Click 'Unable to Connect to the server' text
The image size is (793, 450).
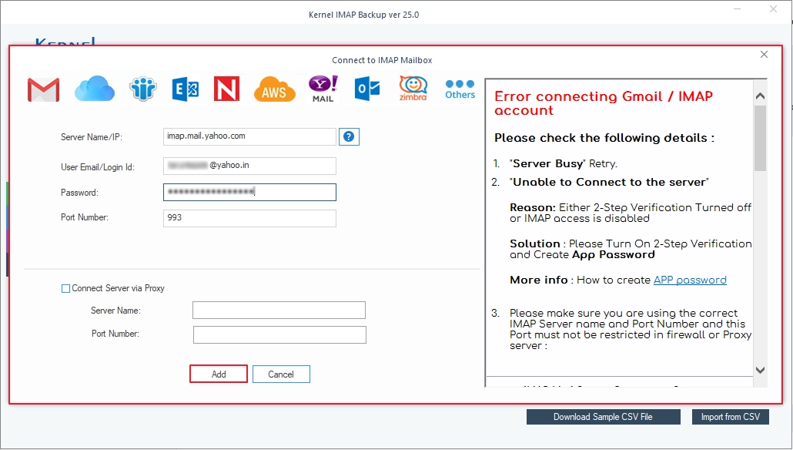coord(609,182)
